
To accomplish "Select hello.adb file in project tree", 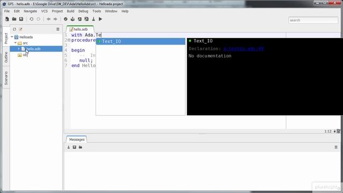I will tap(36, 49).
